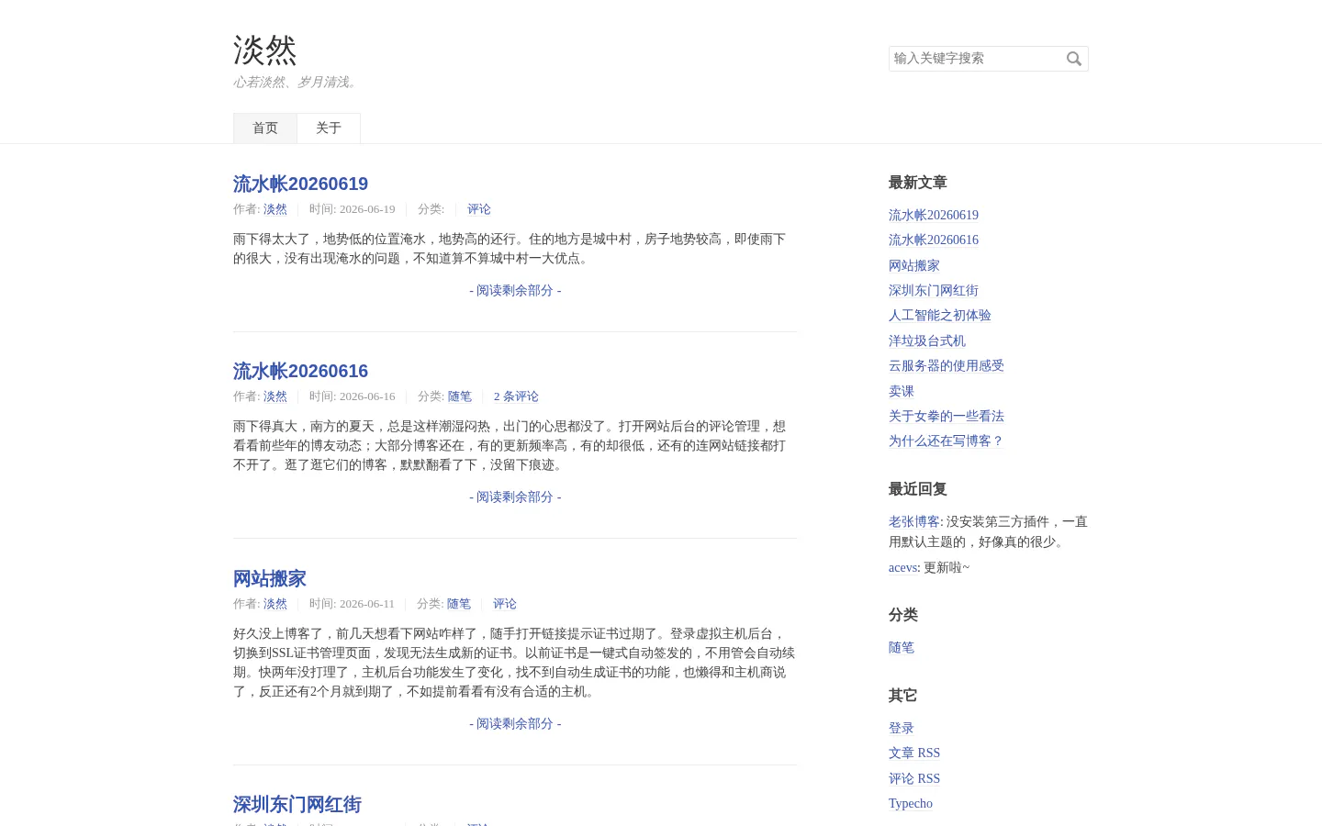Open the 首页 navigation tab
Image resolution: width=1322 pixels, height=826 pixels.
pos(265,128)
